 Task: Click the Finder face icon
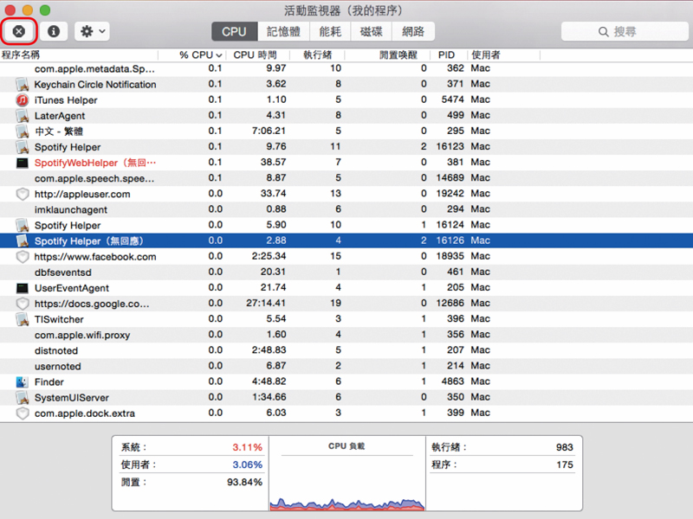[x=23, y=382]
